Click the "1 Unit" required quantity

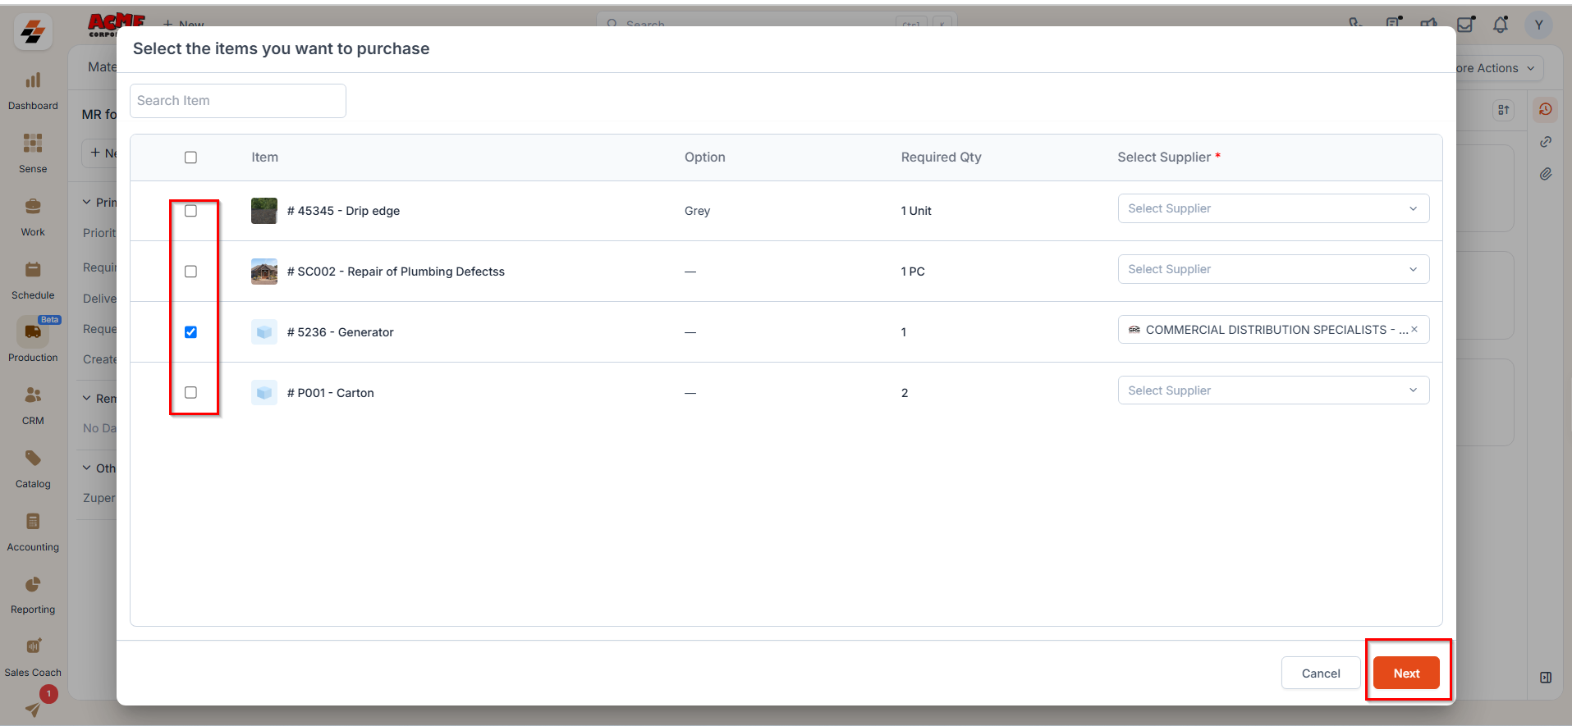pos(916,211)
